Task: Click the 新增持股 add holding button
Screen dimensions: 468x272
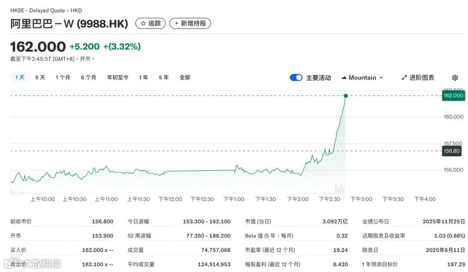Action: click(190, 23)
